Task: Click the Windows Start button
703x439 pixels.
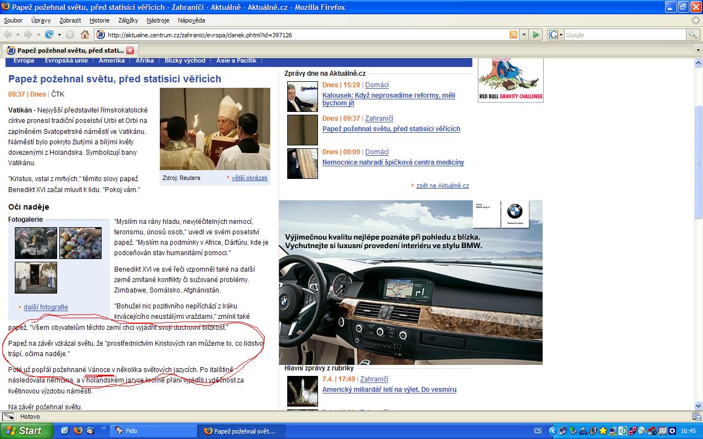Action: (26, 431)
